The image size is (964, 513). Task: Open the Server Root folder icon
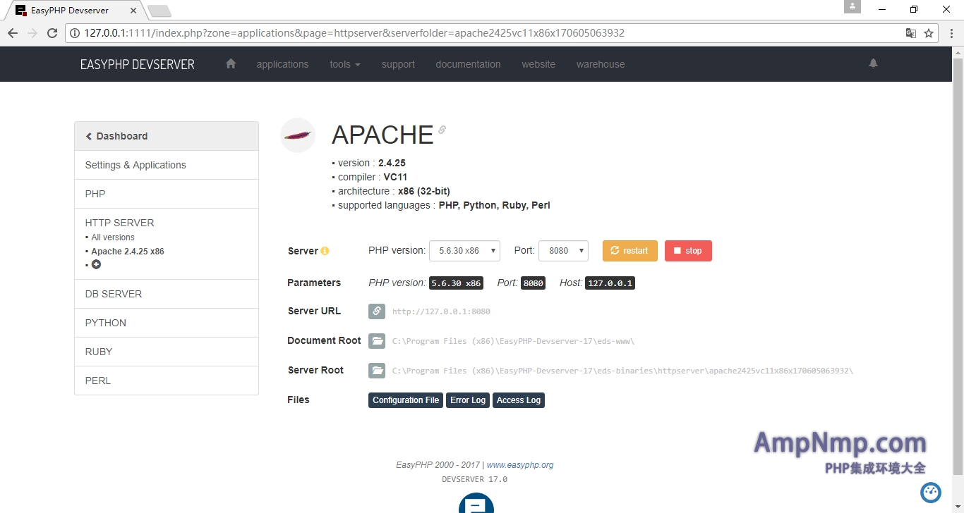pos(377,371)
